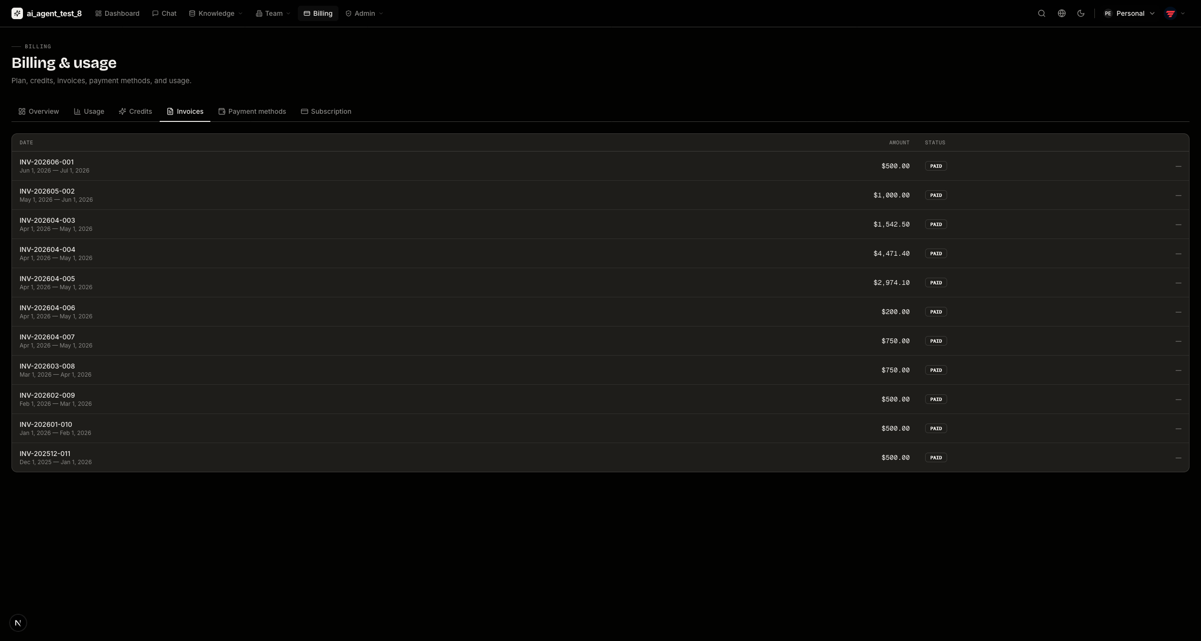Click the red user avatar icon
This screenshot has width=1201, height=641.
pyautogui.click(x=1170, y=13)
